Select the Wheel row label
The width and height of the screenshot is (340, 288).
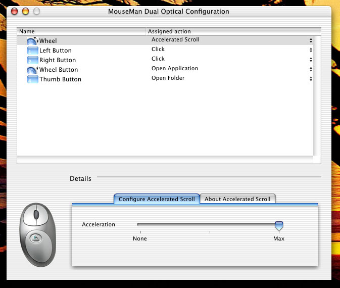point(48,41)
